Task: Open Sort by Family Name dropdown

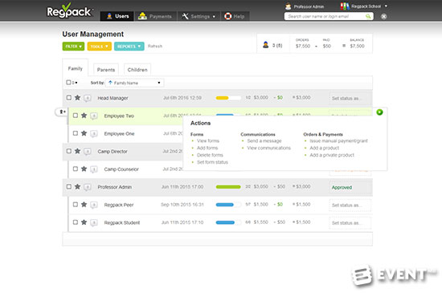Action: 134,83
